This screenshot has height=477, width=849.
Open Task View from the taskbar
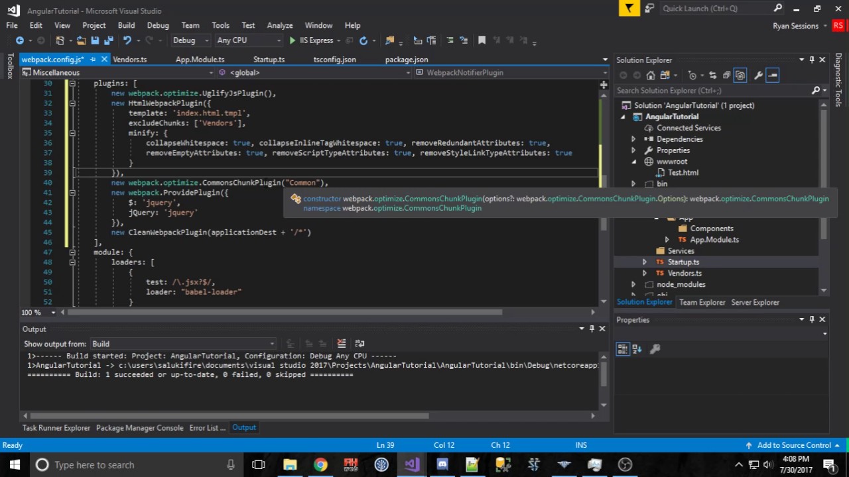pos(259,464)
